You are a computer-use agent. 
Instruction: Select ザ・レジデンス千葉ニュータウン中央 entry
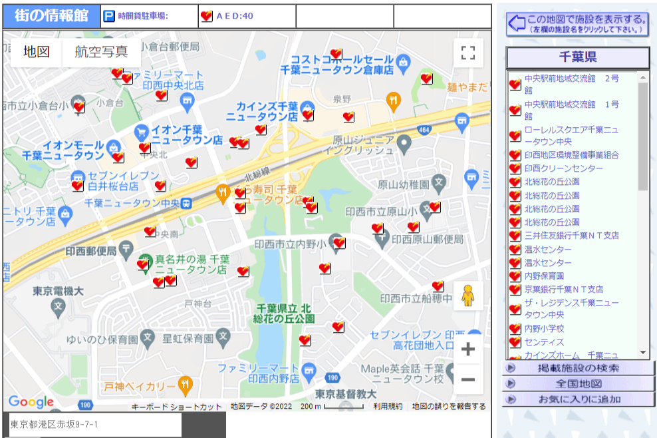click(571, 308)
